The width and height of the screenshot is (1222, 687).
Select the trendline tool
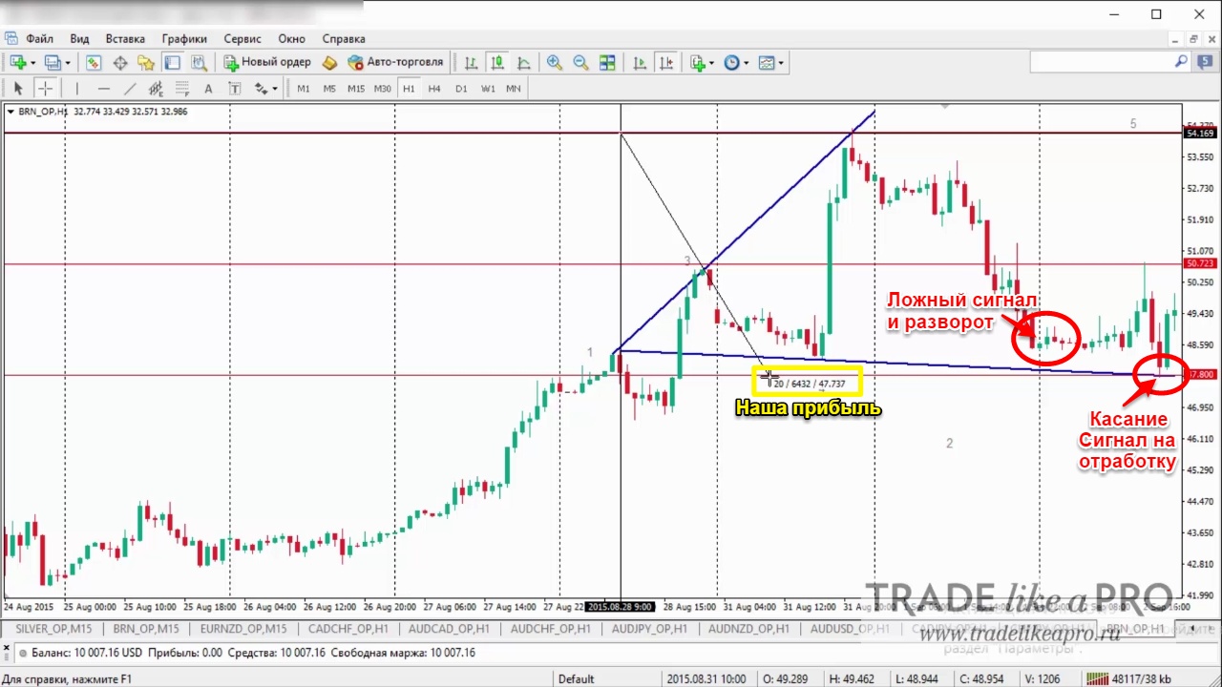click(130, 89)
